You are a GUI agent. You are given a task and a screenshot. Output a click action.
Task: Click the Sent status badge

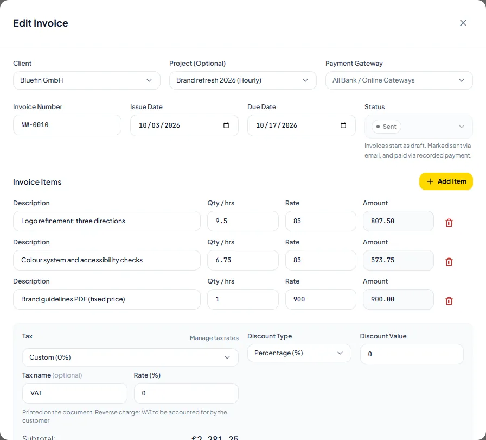[x=386, y=127]
